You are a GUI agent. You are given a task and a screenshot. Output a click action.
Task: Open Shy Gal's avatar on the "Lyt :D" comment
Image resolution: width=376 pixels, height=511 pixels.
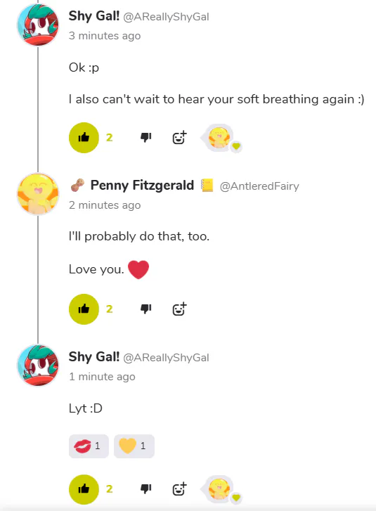[38, 366]
